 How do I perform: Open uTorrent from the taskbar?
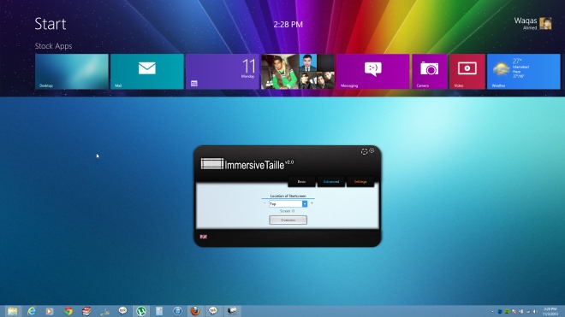(141, 311)
